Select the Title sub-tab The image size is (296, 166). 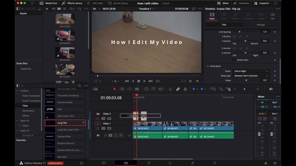[224, 24]
